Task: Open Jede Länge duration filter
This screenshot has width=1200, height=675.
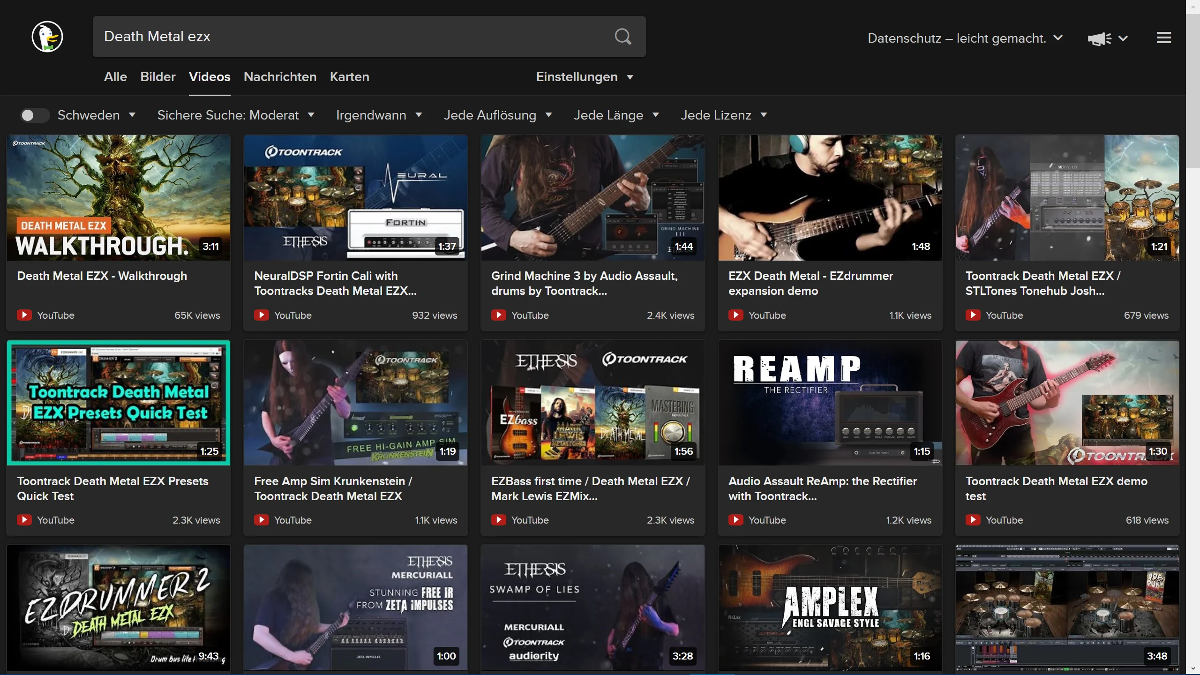Action: point(616,115)
